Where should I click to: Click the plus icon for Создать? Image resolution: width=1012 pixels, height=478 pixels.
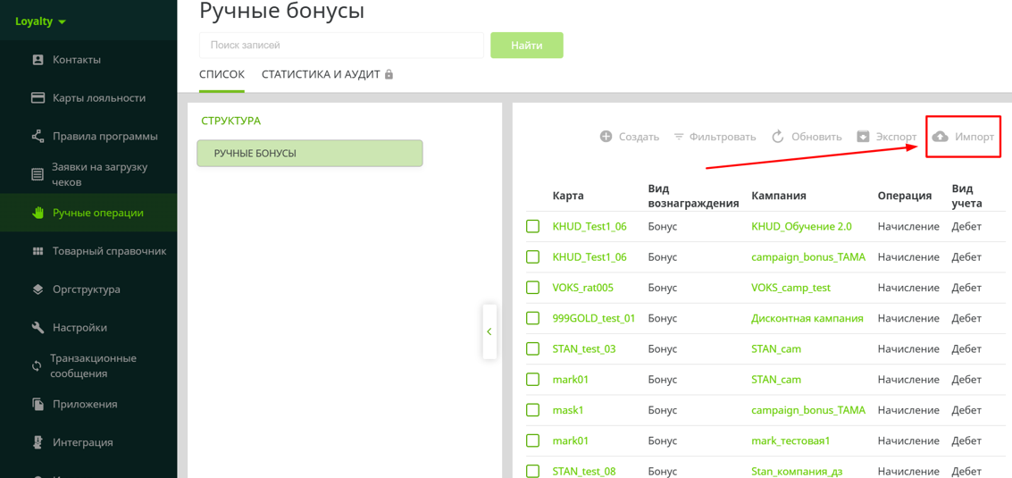click(606, 137)
